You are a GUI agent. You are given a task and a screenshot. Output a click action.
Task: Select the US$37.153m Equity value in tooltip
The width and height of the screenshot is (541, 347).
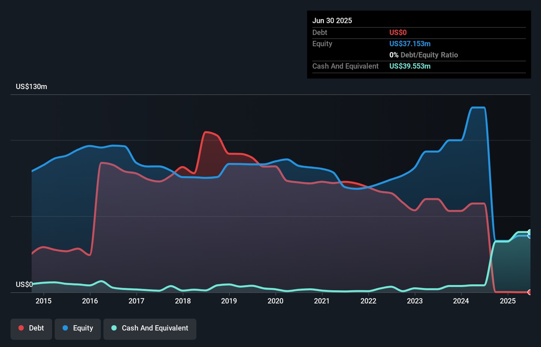(410, 44)
